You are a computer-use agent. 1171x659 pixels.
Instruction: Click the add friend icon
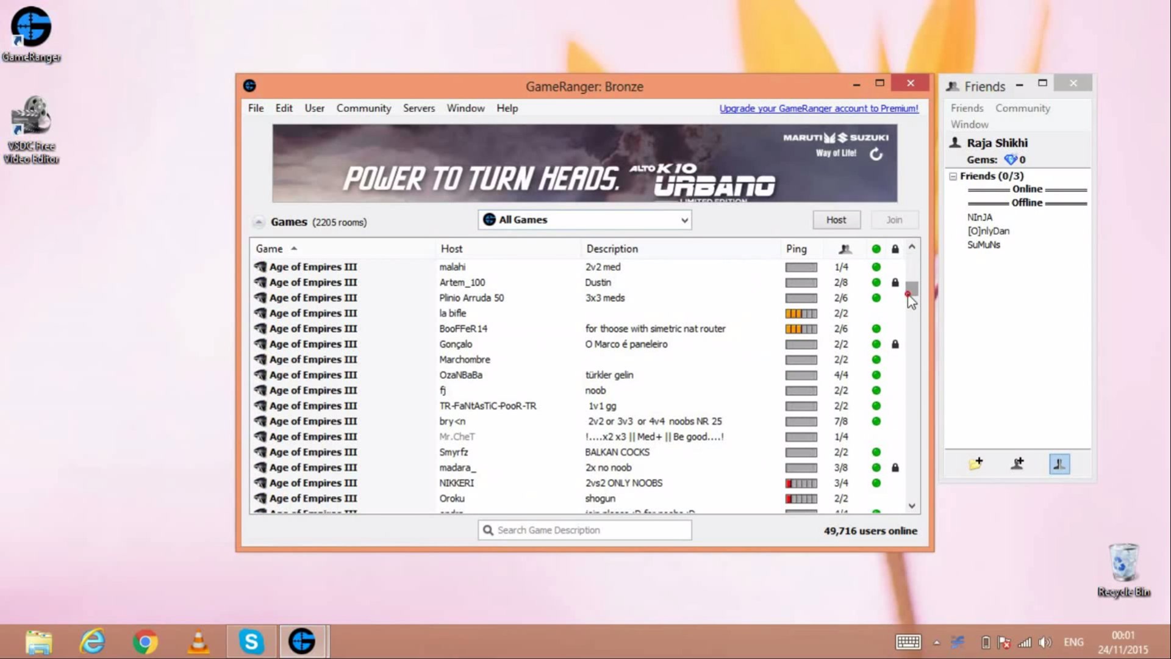[1017, 464]
